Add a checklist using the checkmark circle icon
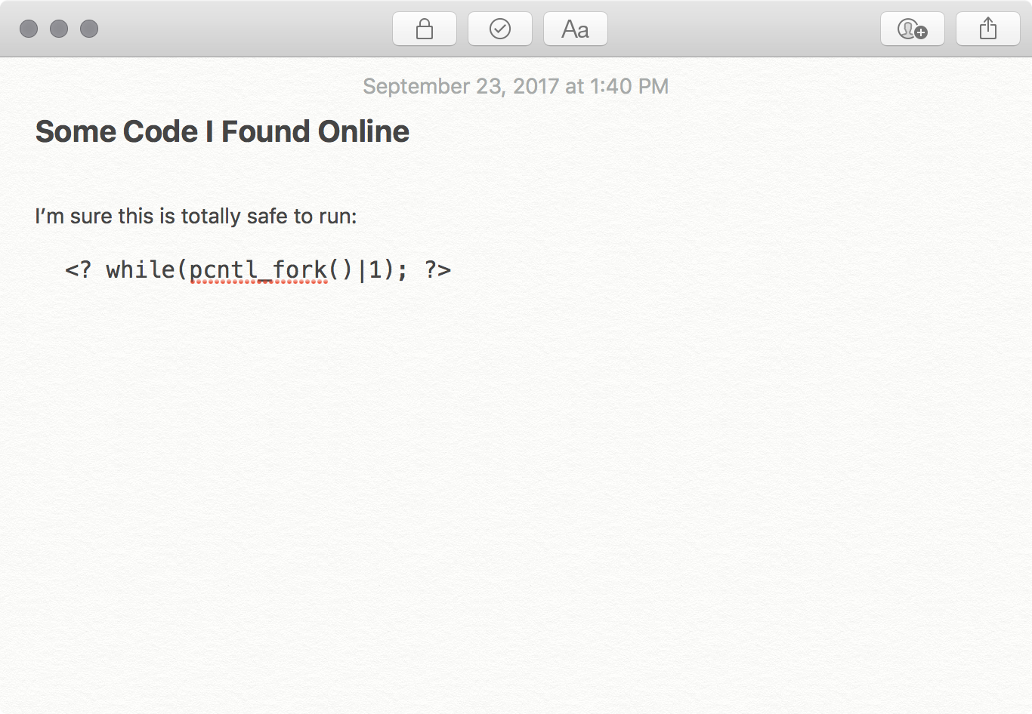The image size is (1032, 714). pos(500,29)
